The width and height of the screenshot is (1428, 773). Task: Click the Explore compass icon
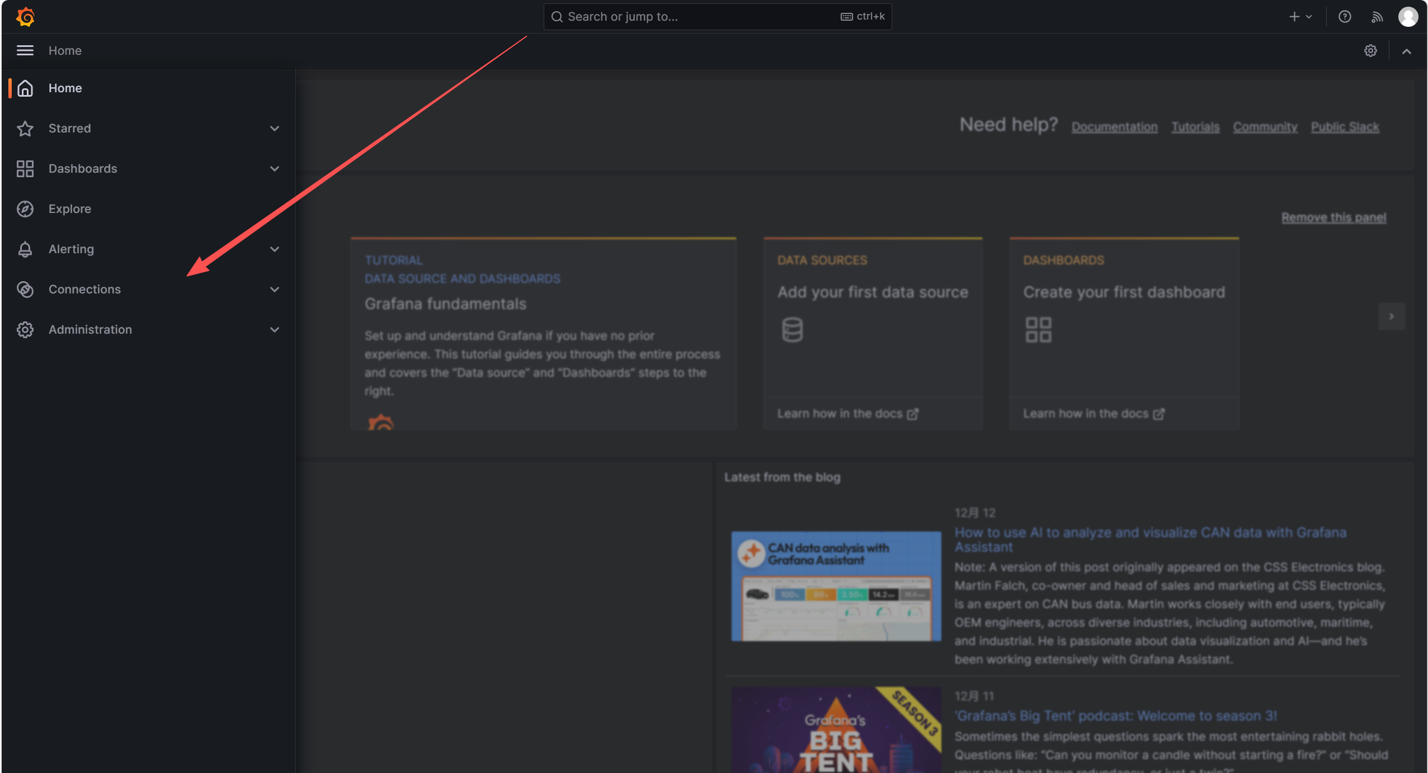tap(25, 208)
